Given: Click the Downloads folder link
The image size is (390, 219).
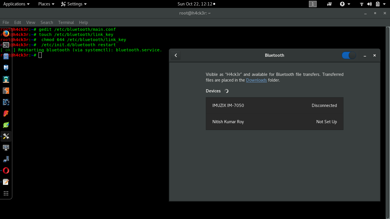Looking at the screenshot, I should pyautogui.click(x=256, y=80).
